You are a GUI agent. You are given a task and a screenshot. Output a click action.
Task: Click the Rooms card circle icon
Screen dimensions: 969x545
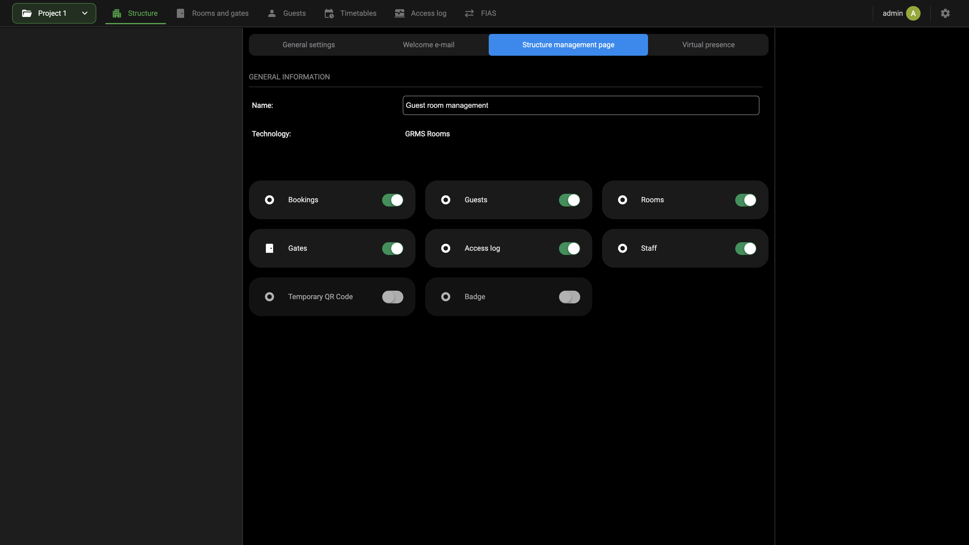(623, 200)
